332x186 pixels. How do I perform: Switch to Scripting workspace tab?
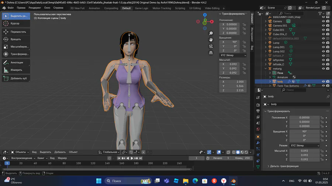(x=180, y=8)
